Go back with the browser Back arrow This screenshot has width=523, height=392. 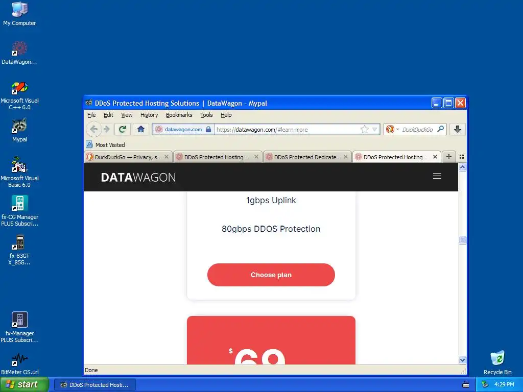point(94,129)
